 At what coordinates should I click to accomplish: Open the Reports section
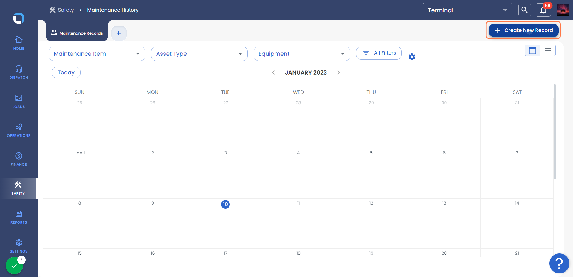coord(19,217)
